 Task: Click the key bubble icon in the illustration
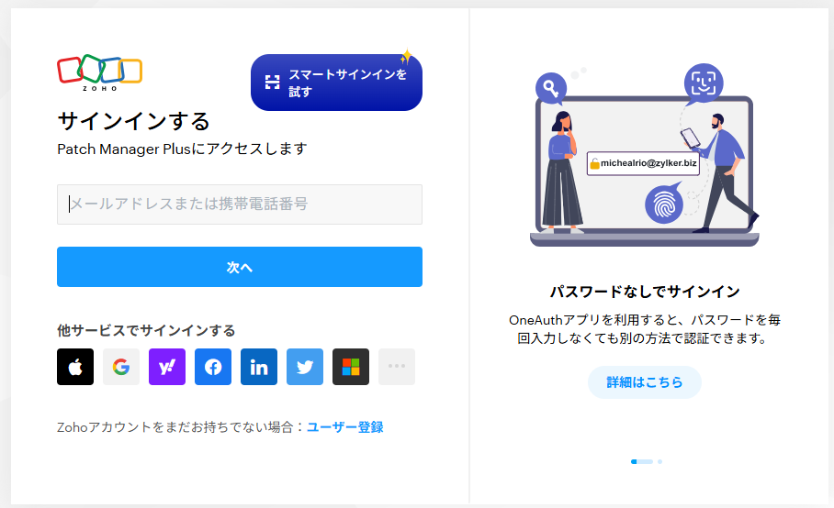551,89
